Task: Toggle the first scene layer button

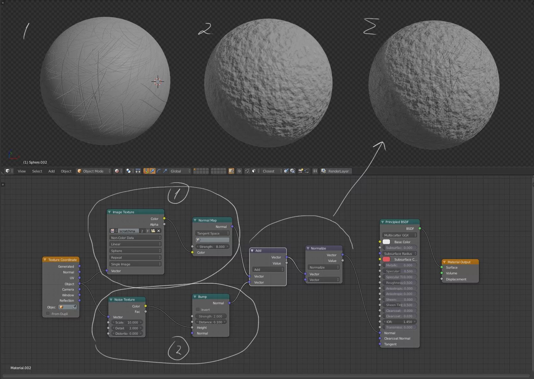Action: (195, 170)
